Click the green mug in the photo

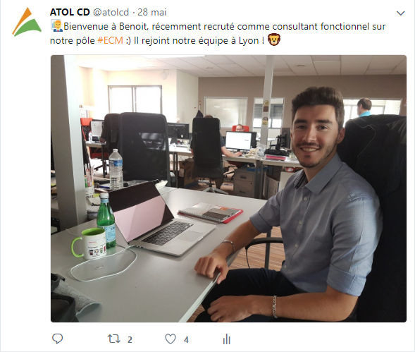point(89,243)
